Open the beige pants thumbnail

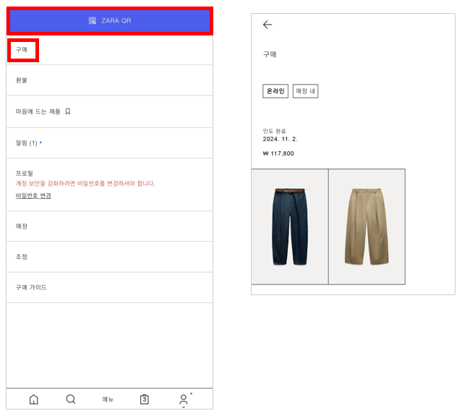pyautogui.click(x=367, y=226)
